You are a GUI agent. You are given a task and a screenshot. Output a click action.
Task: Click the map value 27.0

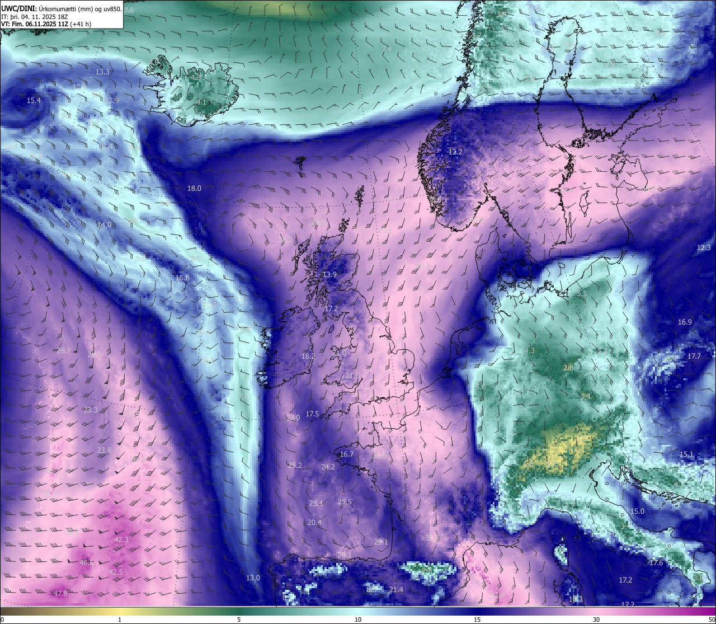tap(293, 418)
